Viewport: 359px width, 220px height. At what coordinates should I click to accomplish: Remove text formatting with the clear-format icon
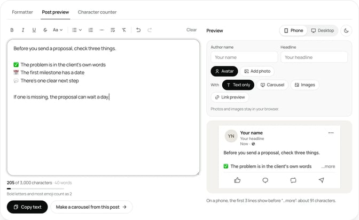pos(124,30)
